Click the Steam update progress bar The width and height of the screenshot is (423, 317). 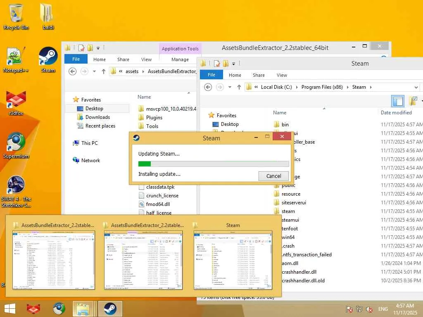click(214, 163)
